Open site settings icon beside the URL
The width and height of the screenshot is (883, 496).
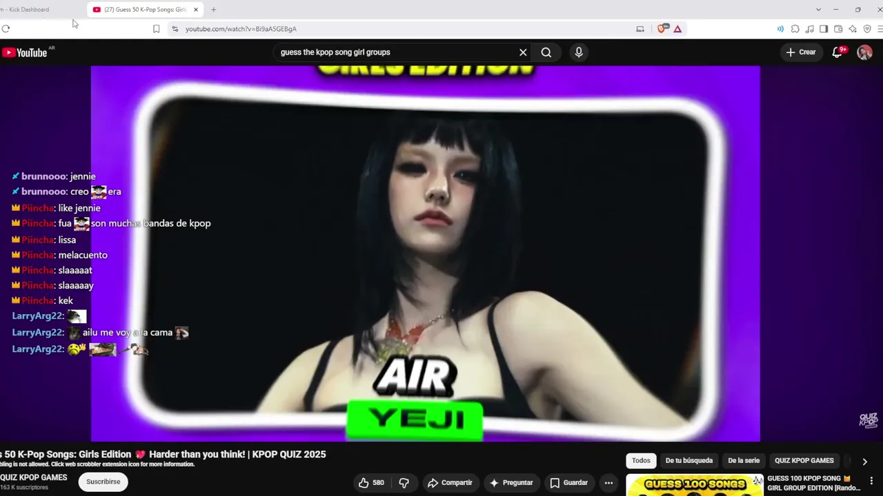(x=175, y=29)
